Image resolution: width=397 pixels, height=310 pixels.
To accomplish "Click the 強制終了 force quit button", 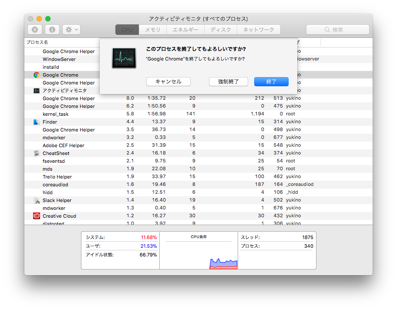I will [229, 81].
